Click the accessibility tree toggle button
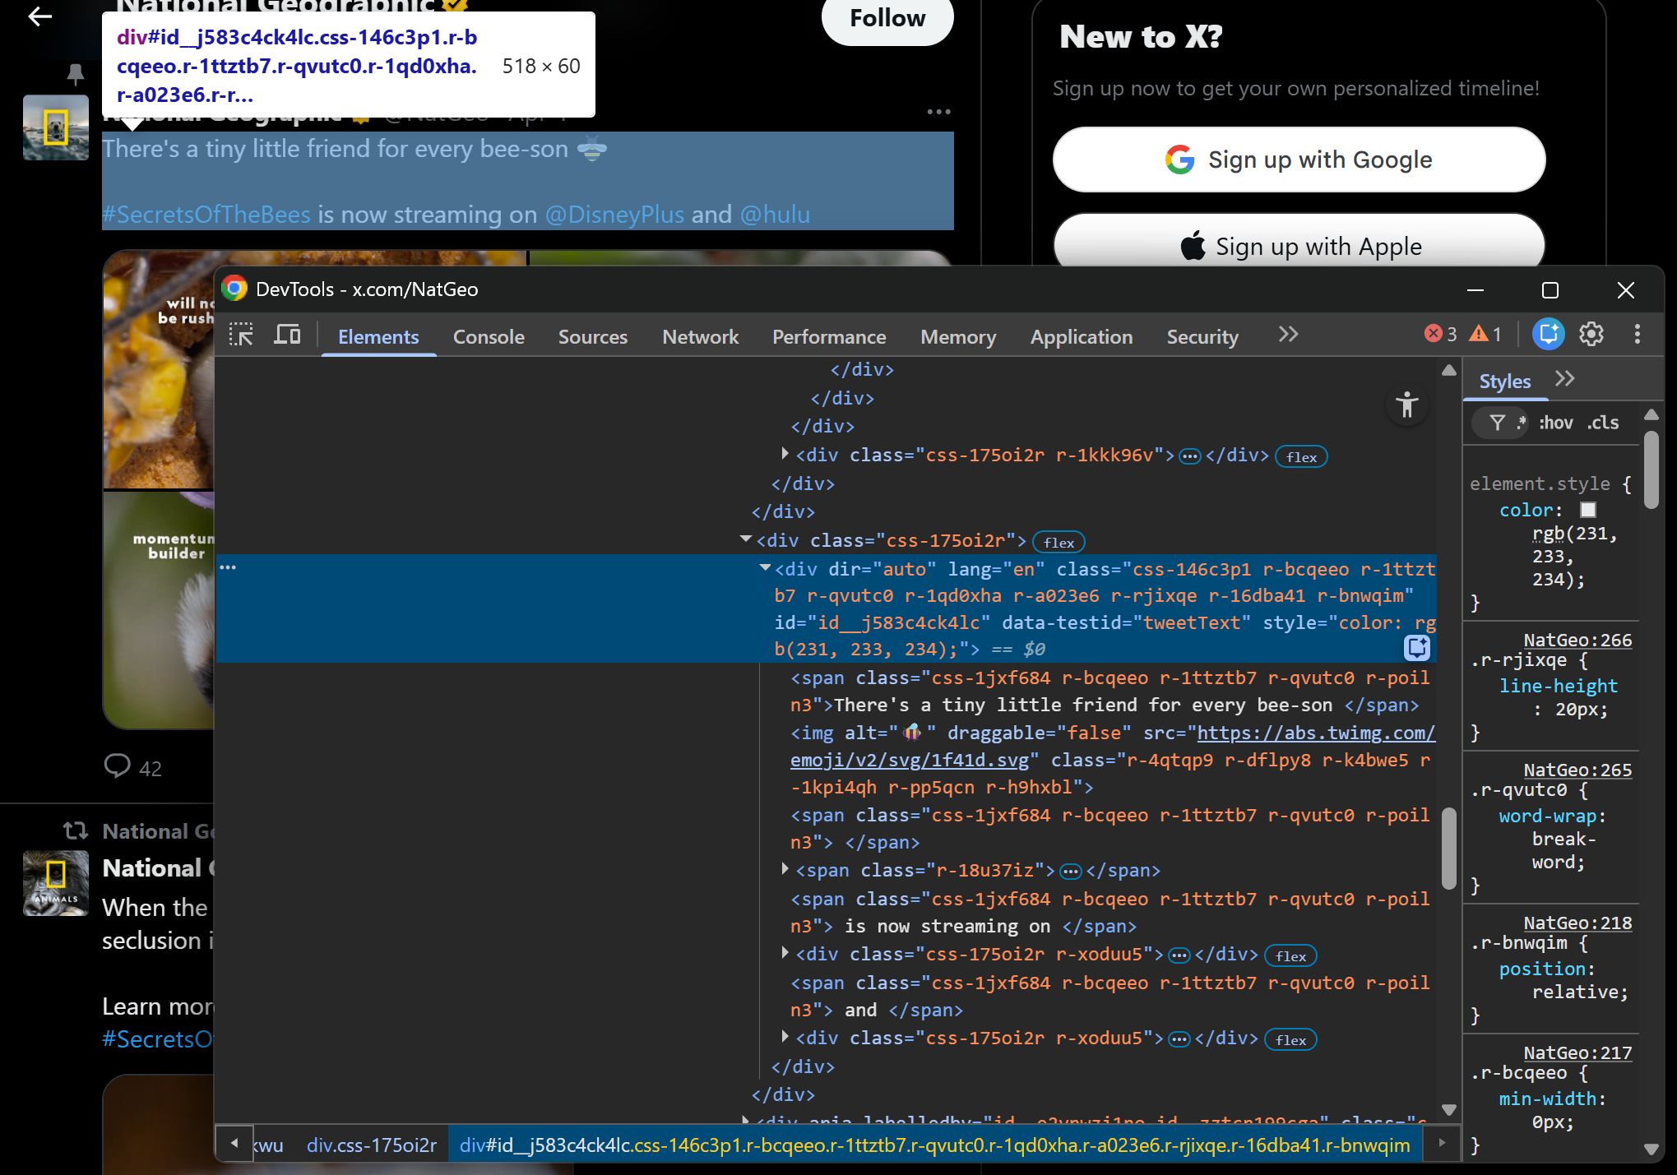1677x1175 pixels. point(1407,405)
